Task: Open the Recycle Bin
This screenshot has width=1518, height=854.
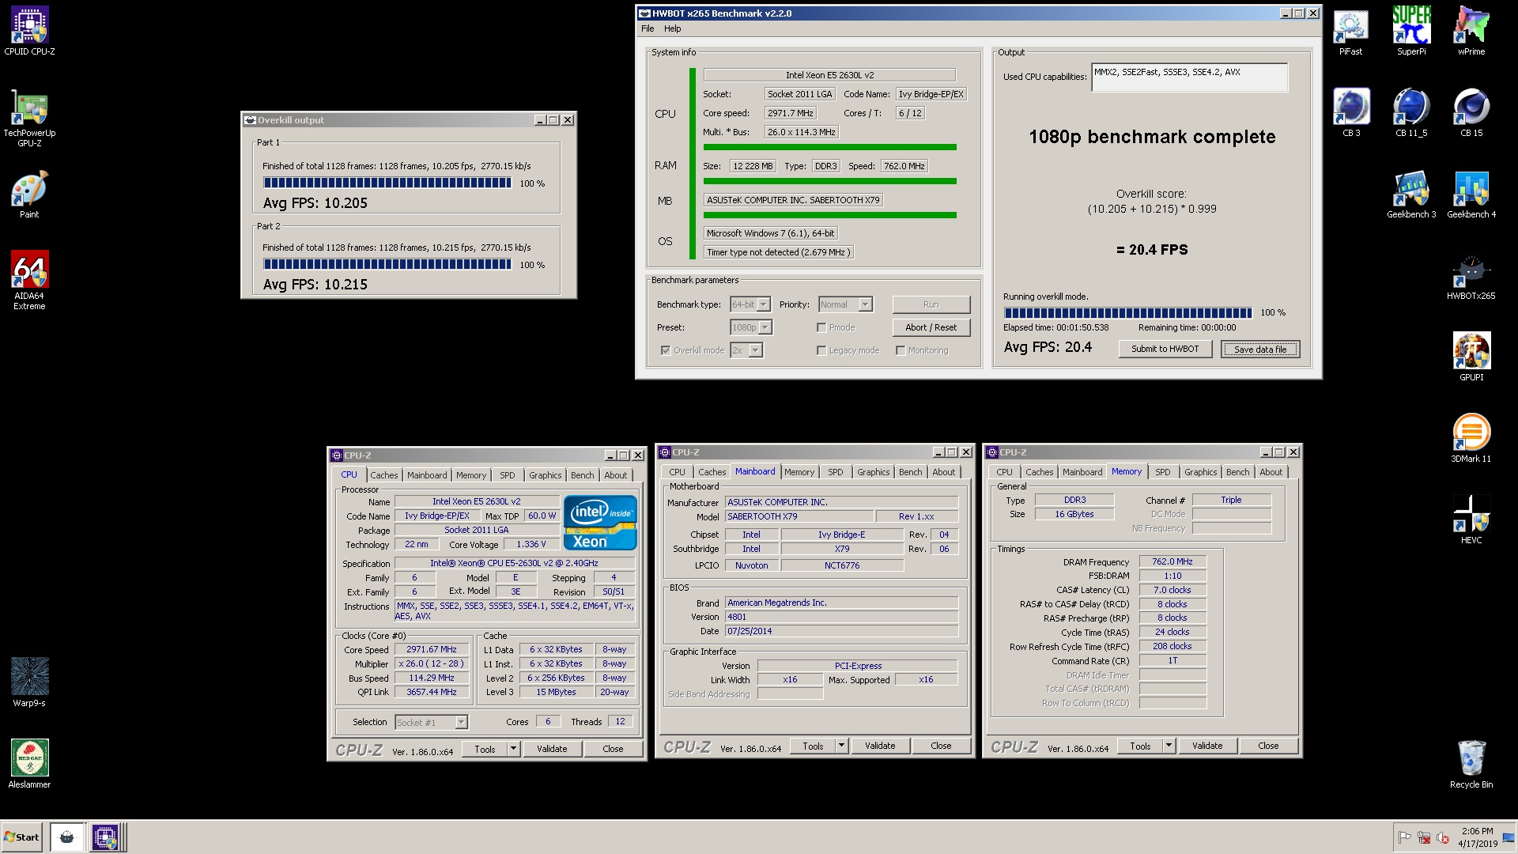Action: (1471, 765)
